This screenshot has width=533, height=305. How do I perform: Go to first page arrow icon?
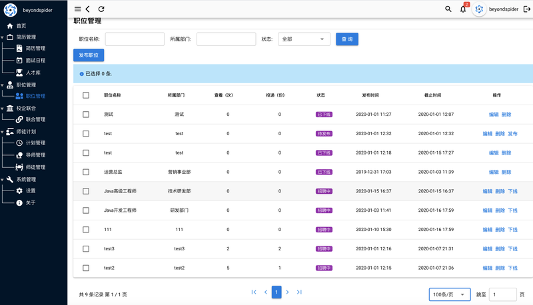coord(254,292)
